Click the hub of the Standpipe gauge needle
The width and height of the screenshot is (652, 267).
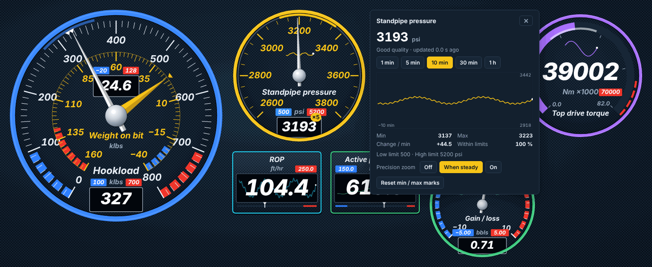click(299, 76)
